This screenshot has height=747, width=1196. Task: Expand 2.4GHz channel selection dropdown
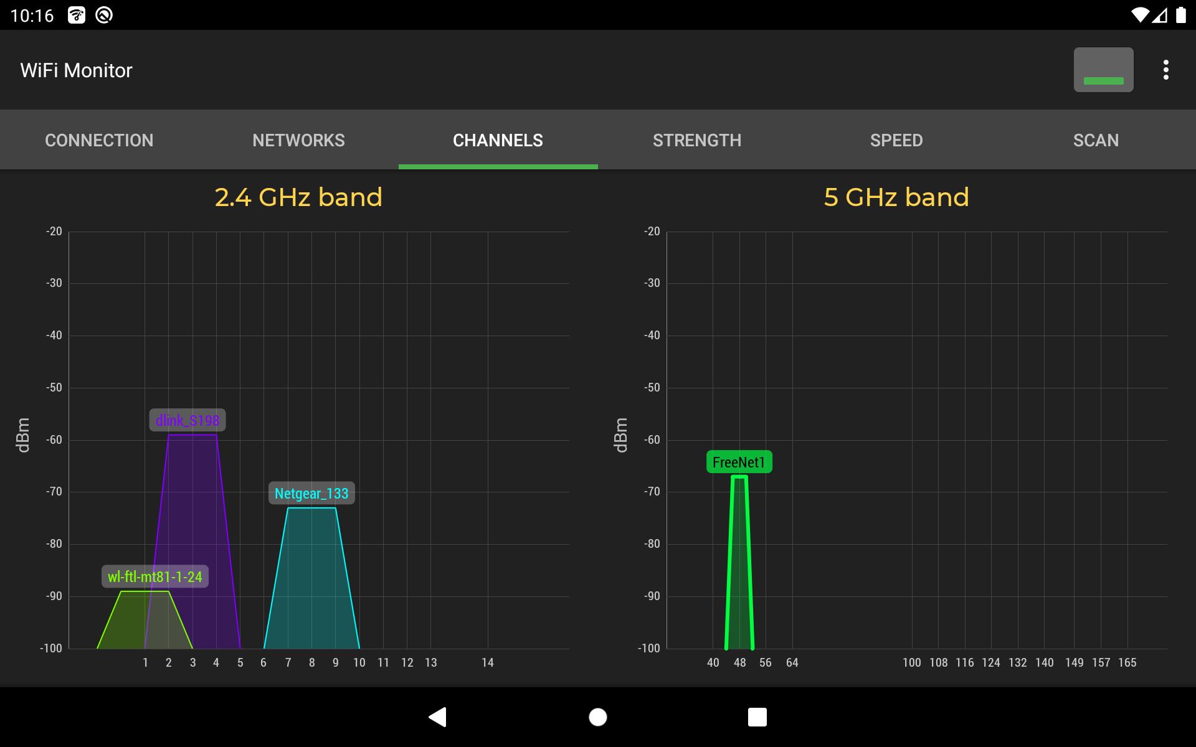(x=298, y=197)
